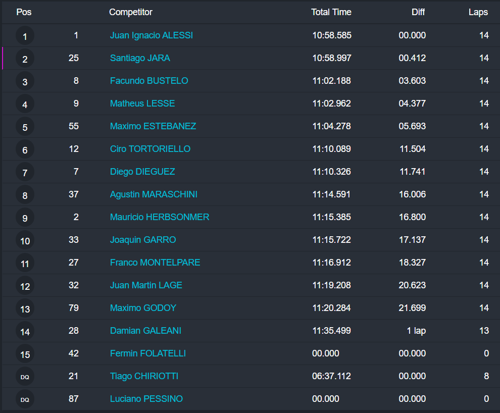Image resolution: width=500 pixels, height=413 pixels.
Task: Click the Diff column header
Action: click(x=418, y=12)
